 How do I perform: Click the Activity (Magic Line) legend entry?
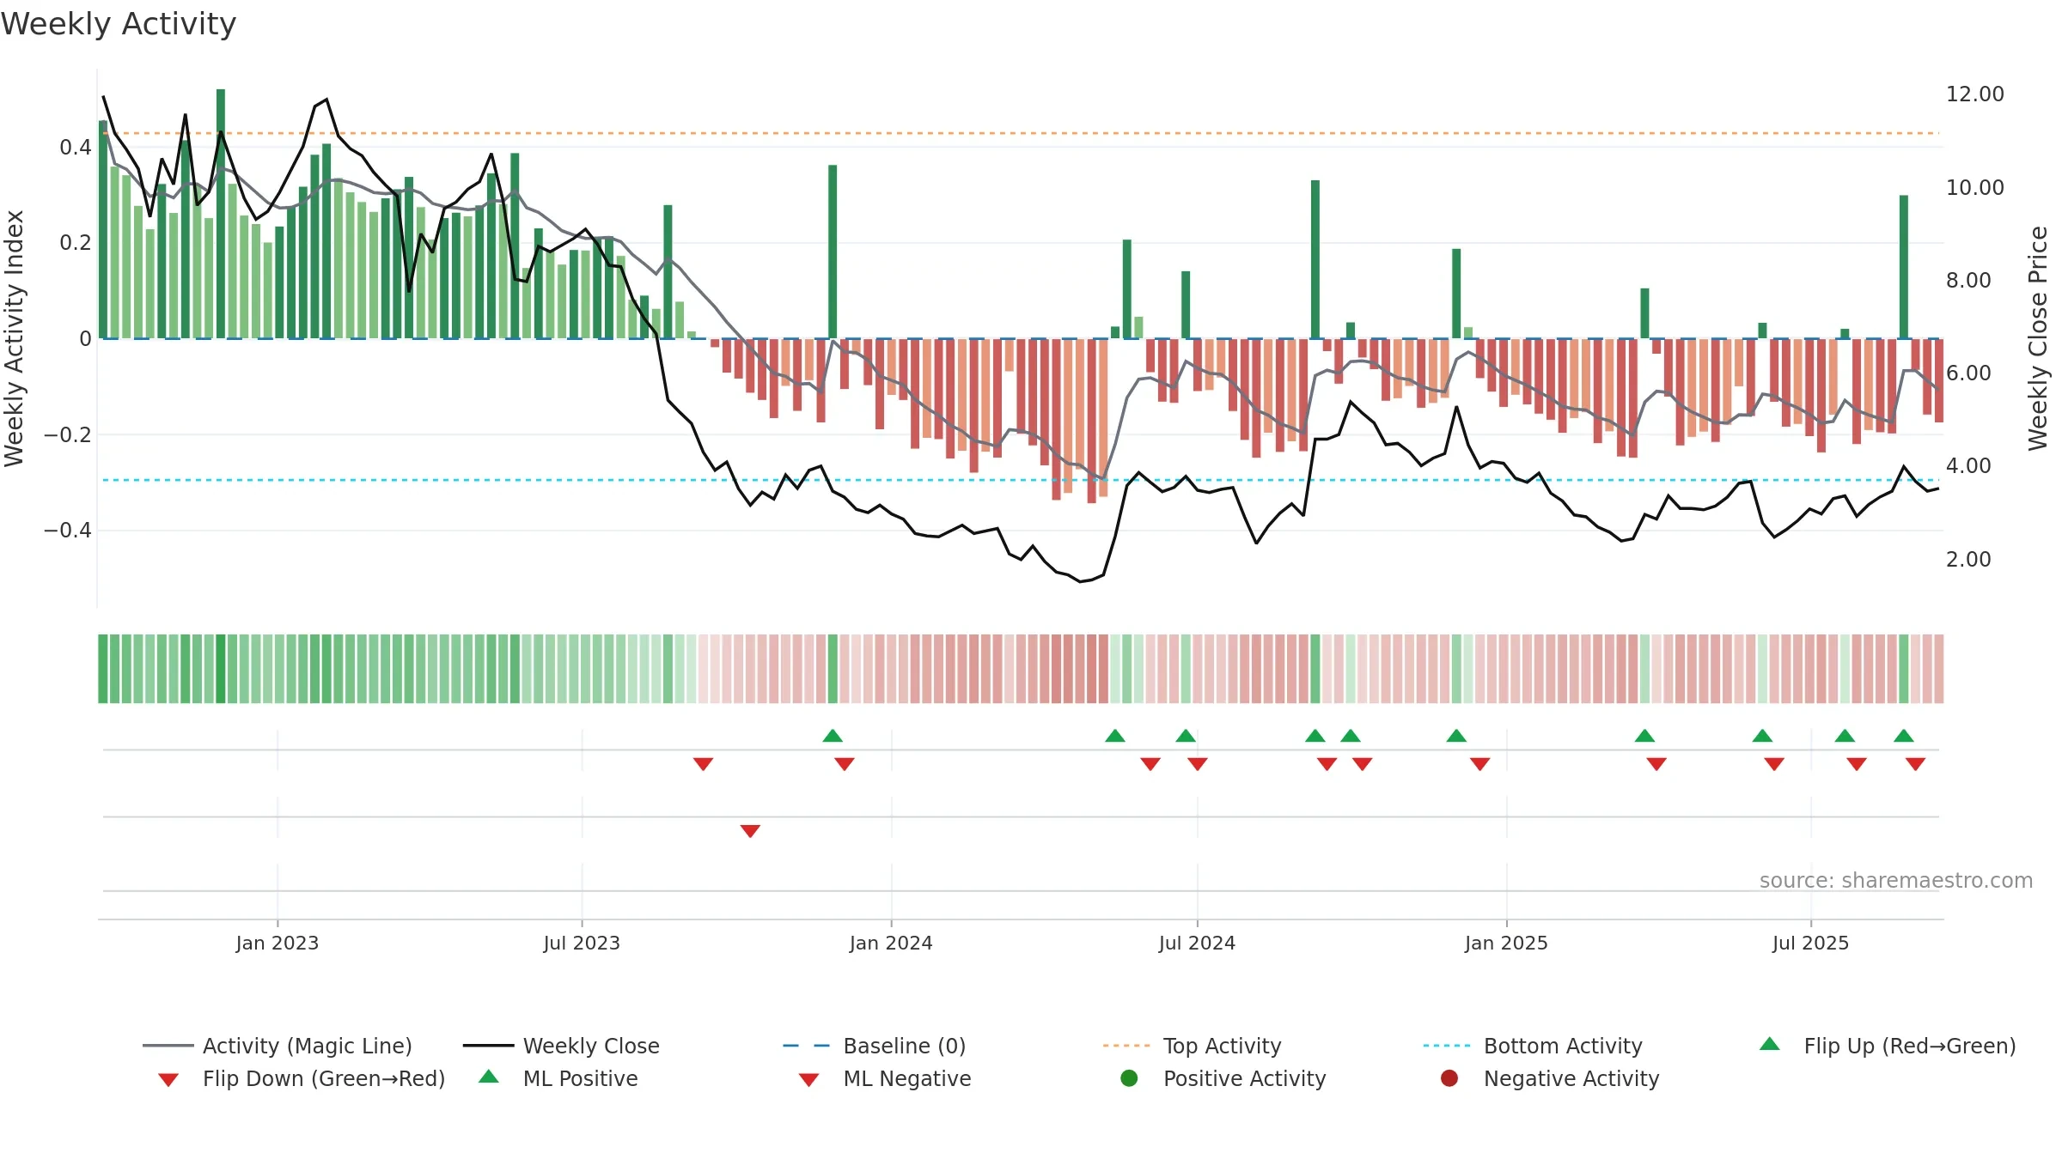(x=278, y=1046)
